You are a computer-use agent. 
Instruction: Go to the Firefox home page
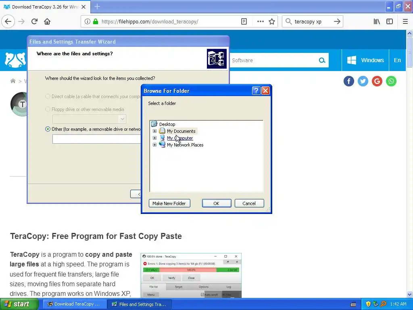tap(47, 21)
